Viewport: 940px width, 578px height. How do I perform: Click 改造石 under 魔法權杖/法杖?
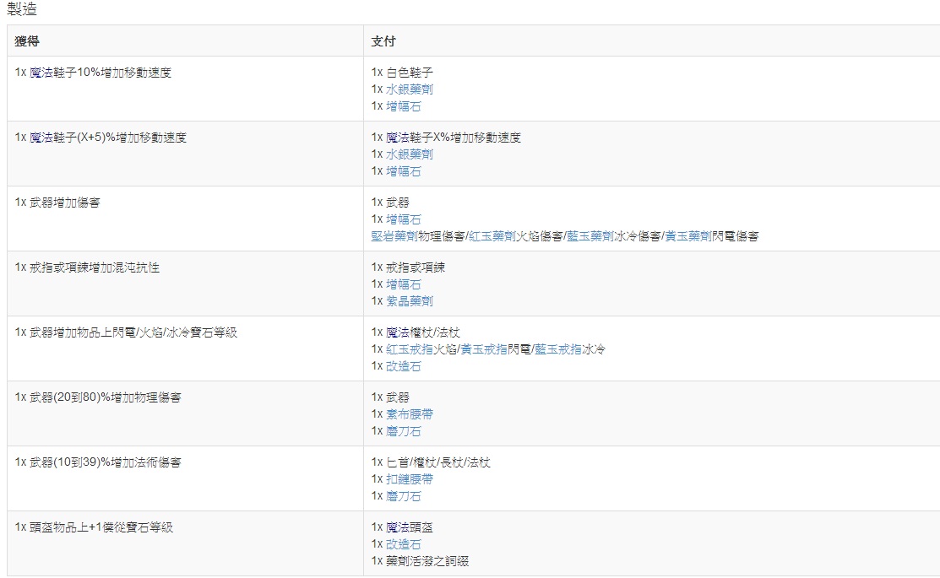click(x=403, y=366)
